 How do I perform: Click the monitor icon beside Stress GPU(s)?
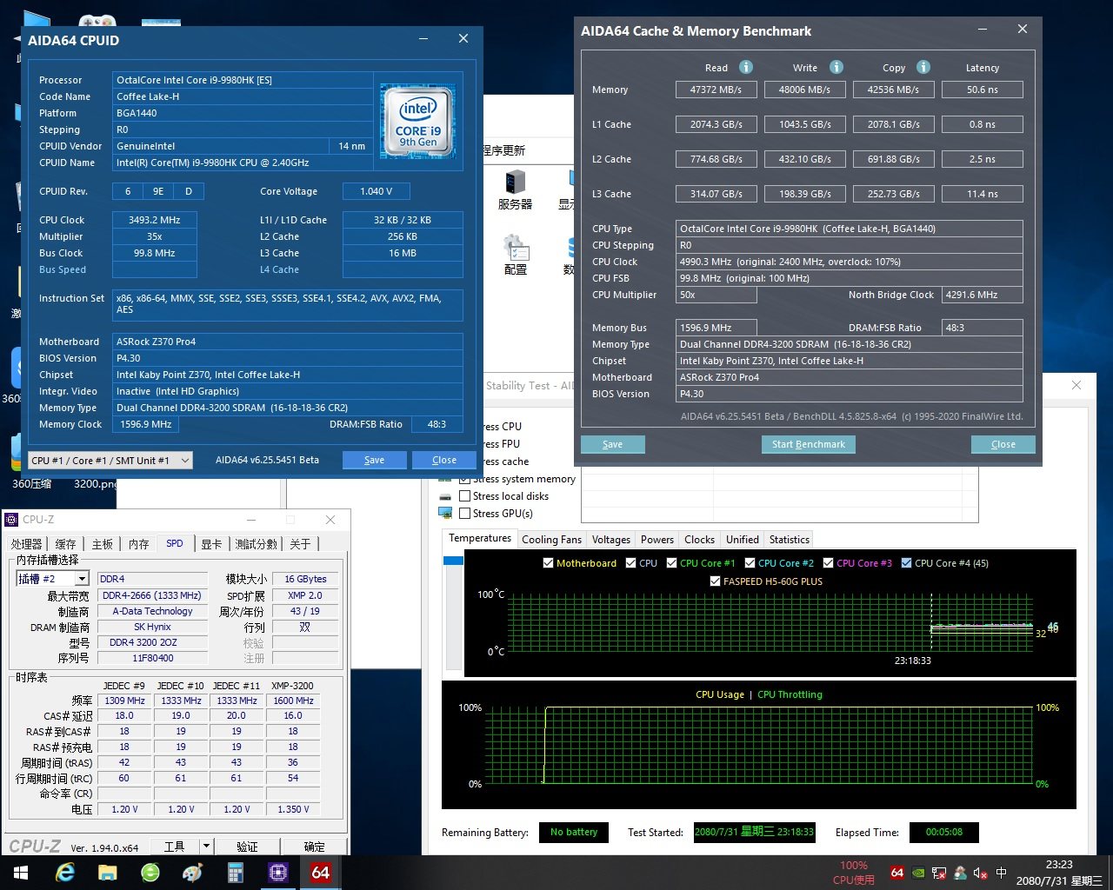tap(445, 514)
